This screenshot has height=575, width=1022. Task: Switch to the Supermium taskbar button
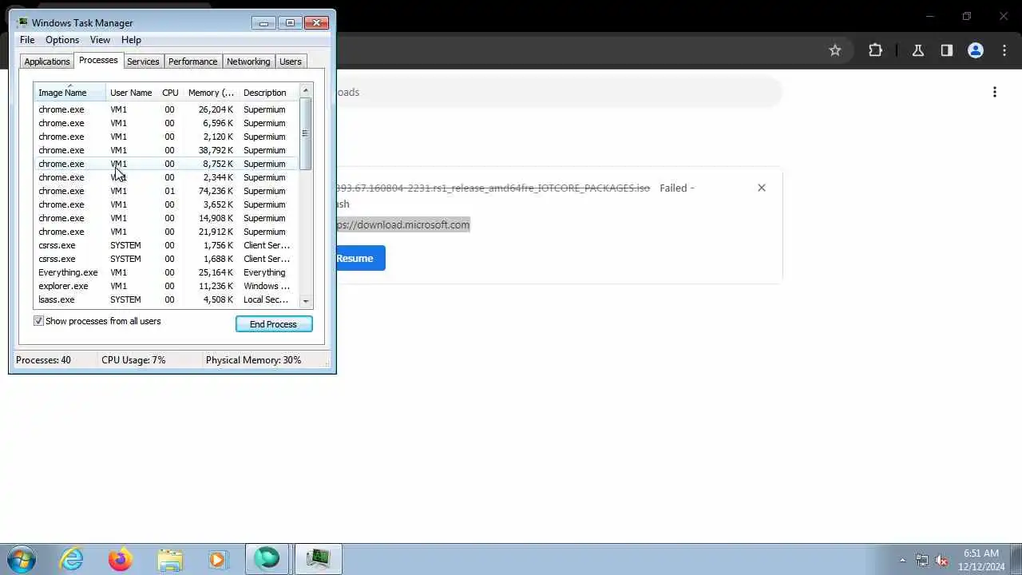click(x=267, y=559)
